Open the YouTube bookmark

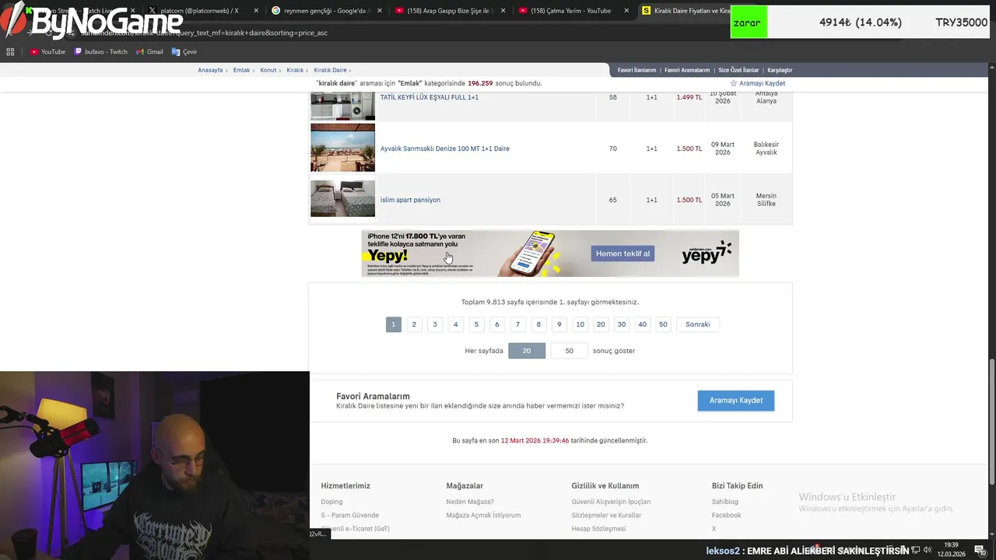[x=47, y=52]
